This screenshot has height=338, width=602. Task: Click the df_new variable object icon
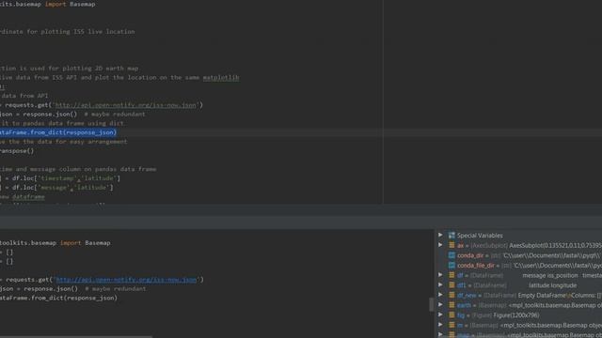(451, 295)
